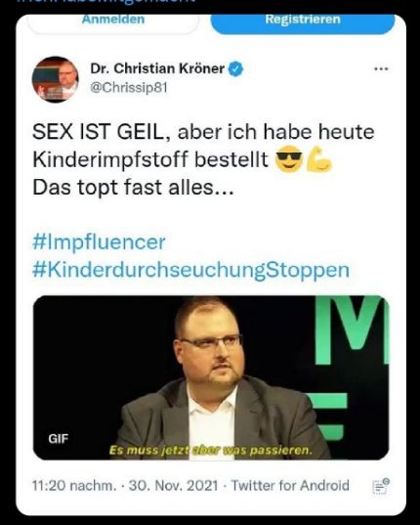Play the GIF of the man in jacket
Viewport: 420px width, 525px height.
click(x=211, y=377)
